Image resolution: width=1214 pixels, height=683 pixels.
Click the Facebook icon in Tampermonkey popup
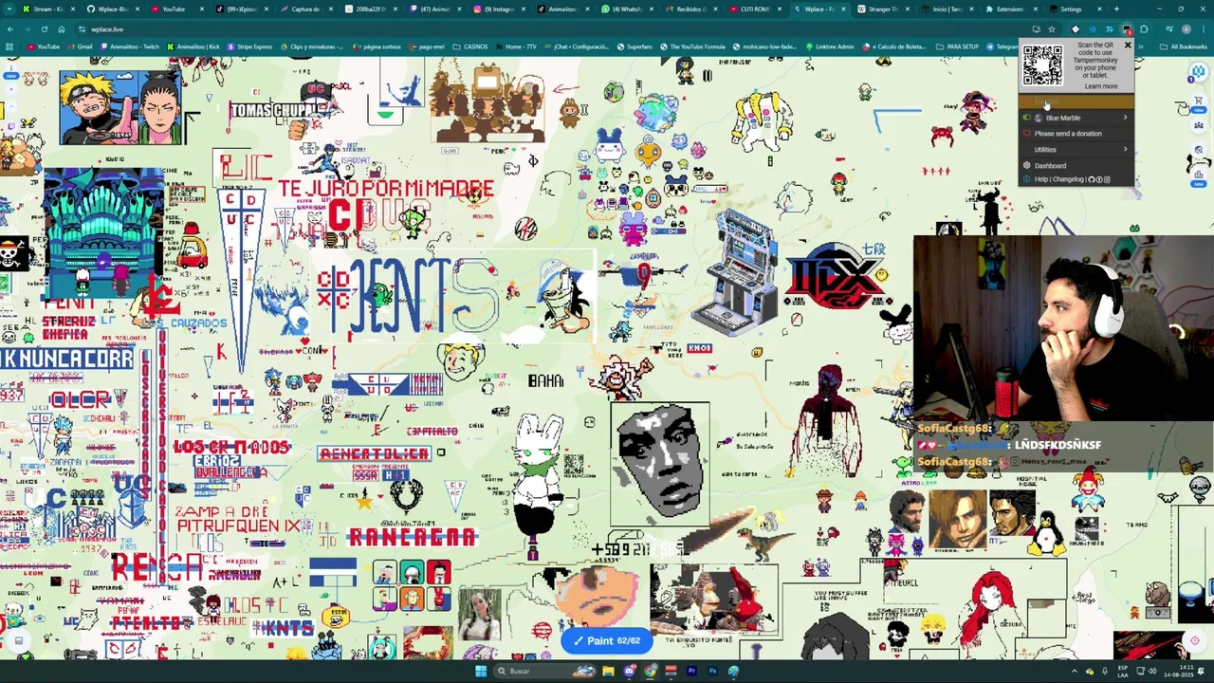(1099, 179)
